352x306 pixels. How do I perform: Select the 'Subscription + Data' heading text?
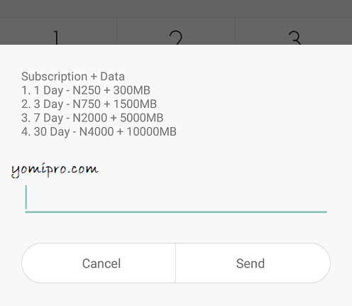coord(73,77)
